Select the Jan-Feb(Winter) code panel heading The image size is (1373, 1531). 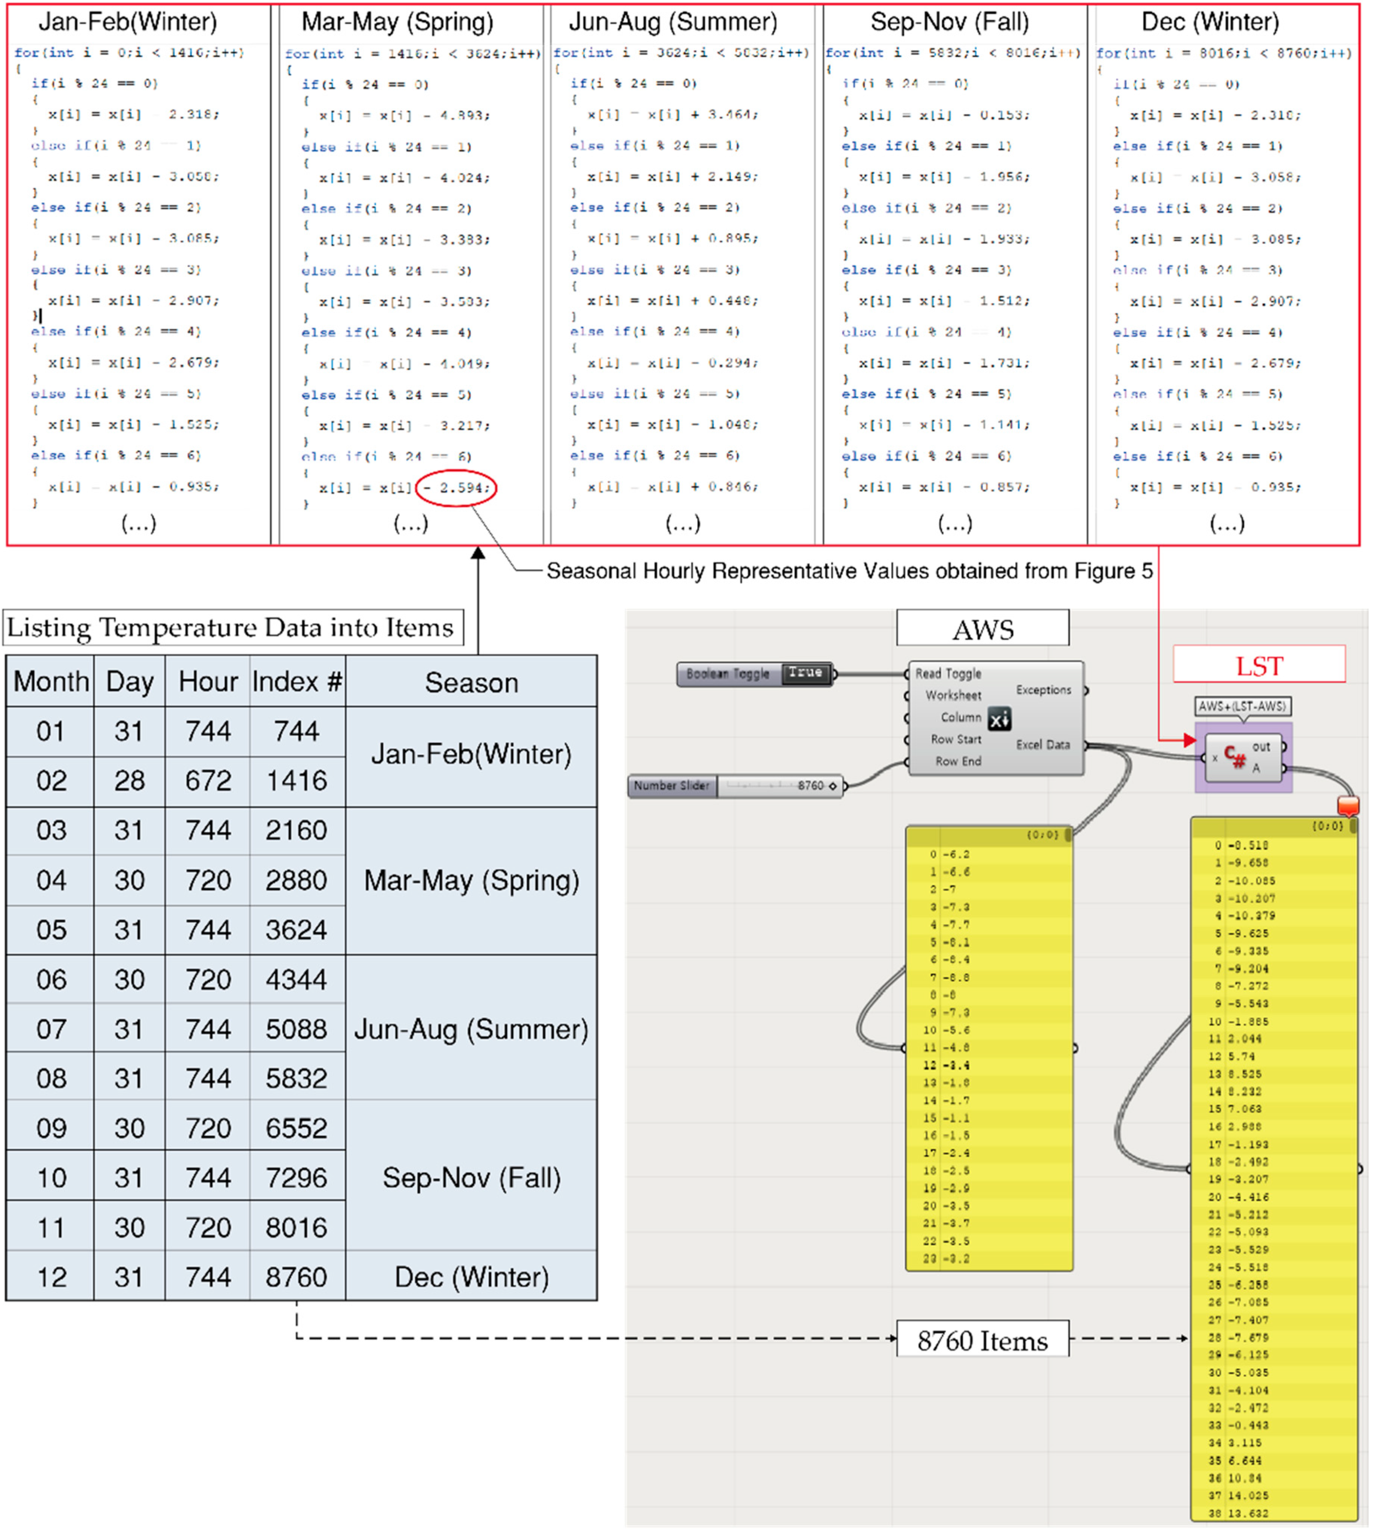pyautogui.click(x=128, y=22)
